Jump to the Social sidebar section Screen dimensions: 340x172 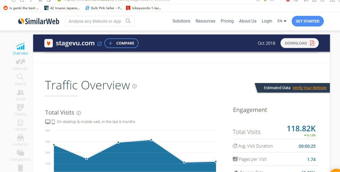pos(20,95)
